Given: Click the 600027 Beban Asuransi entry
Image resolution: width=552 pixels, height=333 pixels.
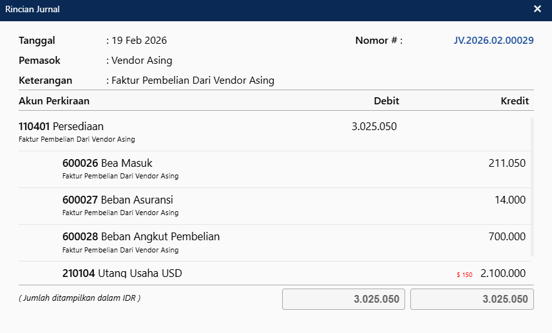Looking at the screenshot, I should coord(117,200).
